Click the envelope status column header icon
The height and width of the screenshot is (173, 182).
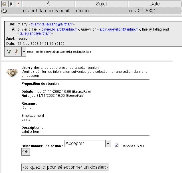click(x=4, y=4)
